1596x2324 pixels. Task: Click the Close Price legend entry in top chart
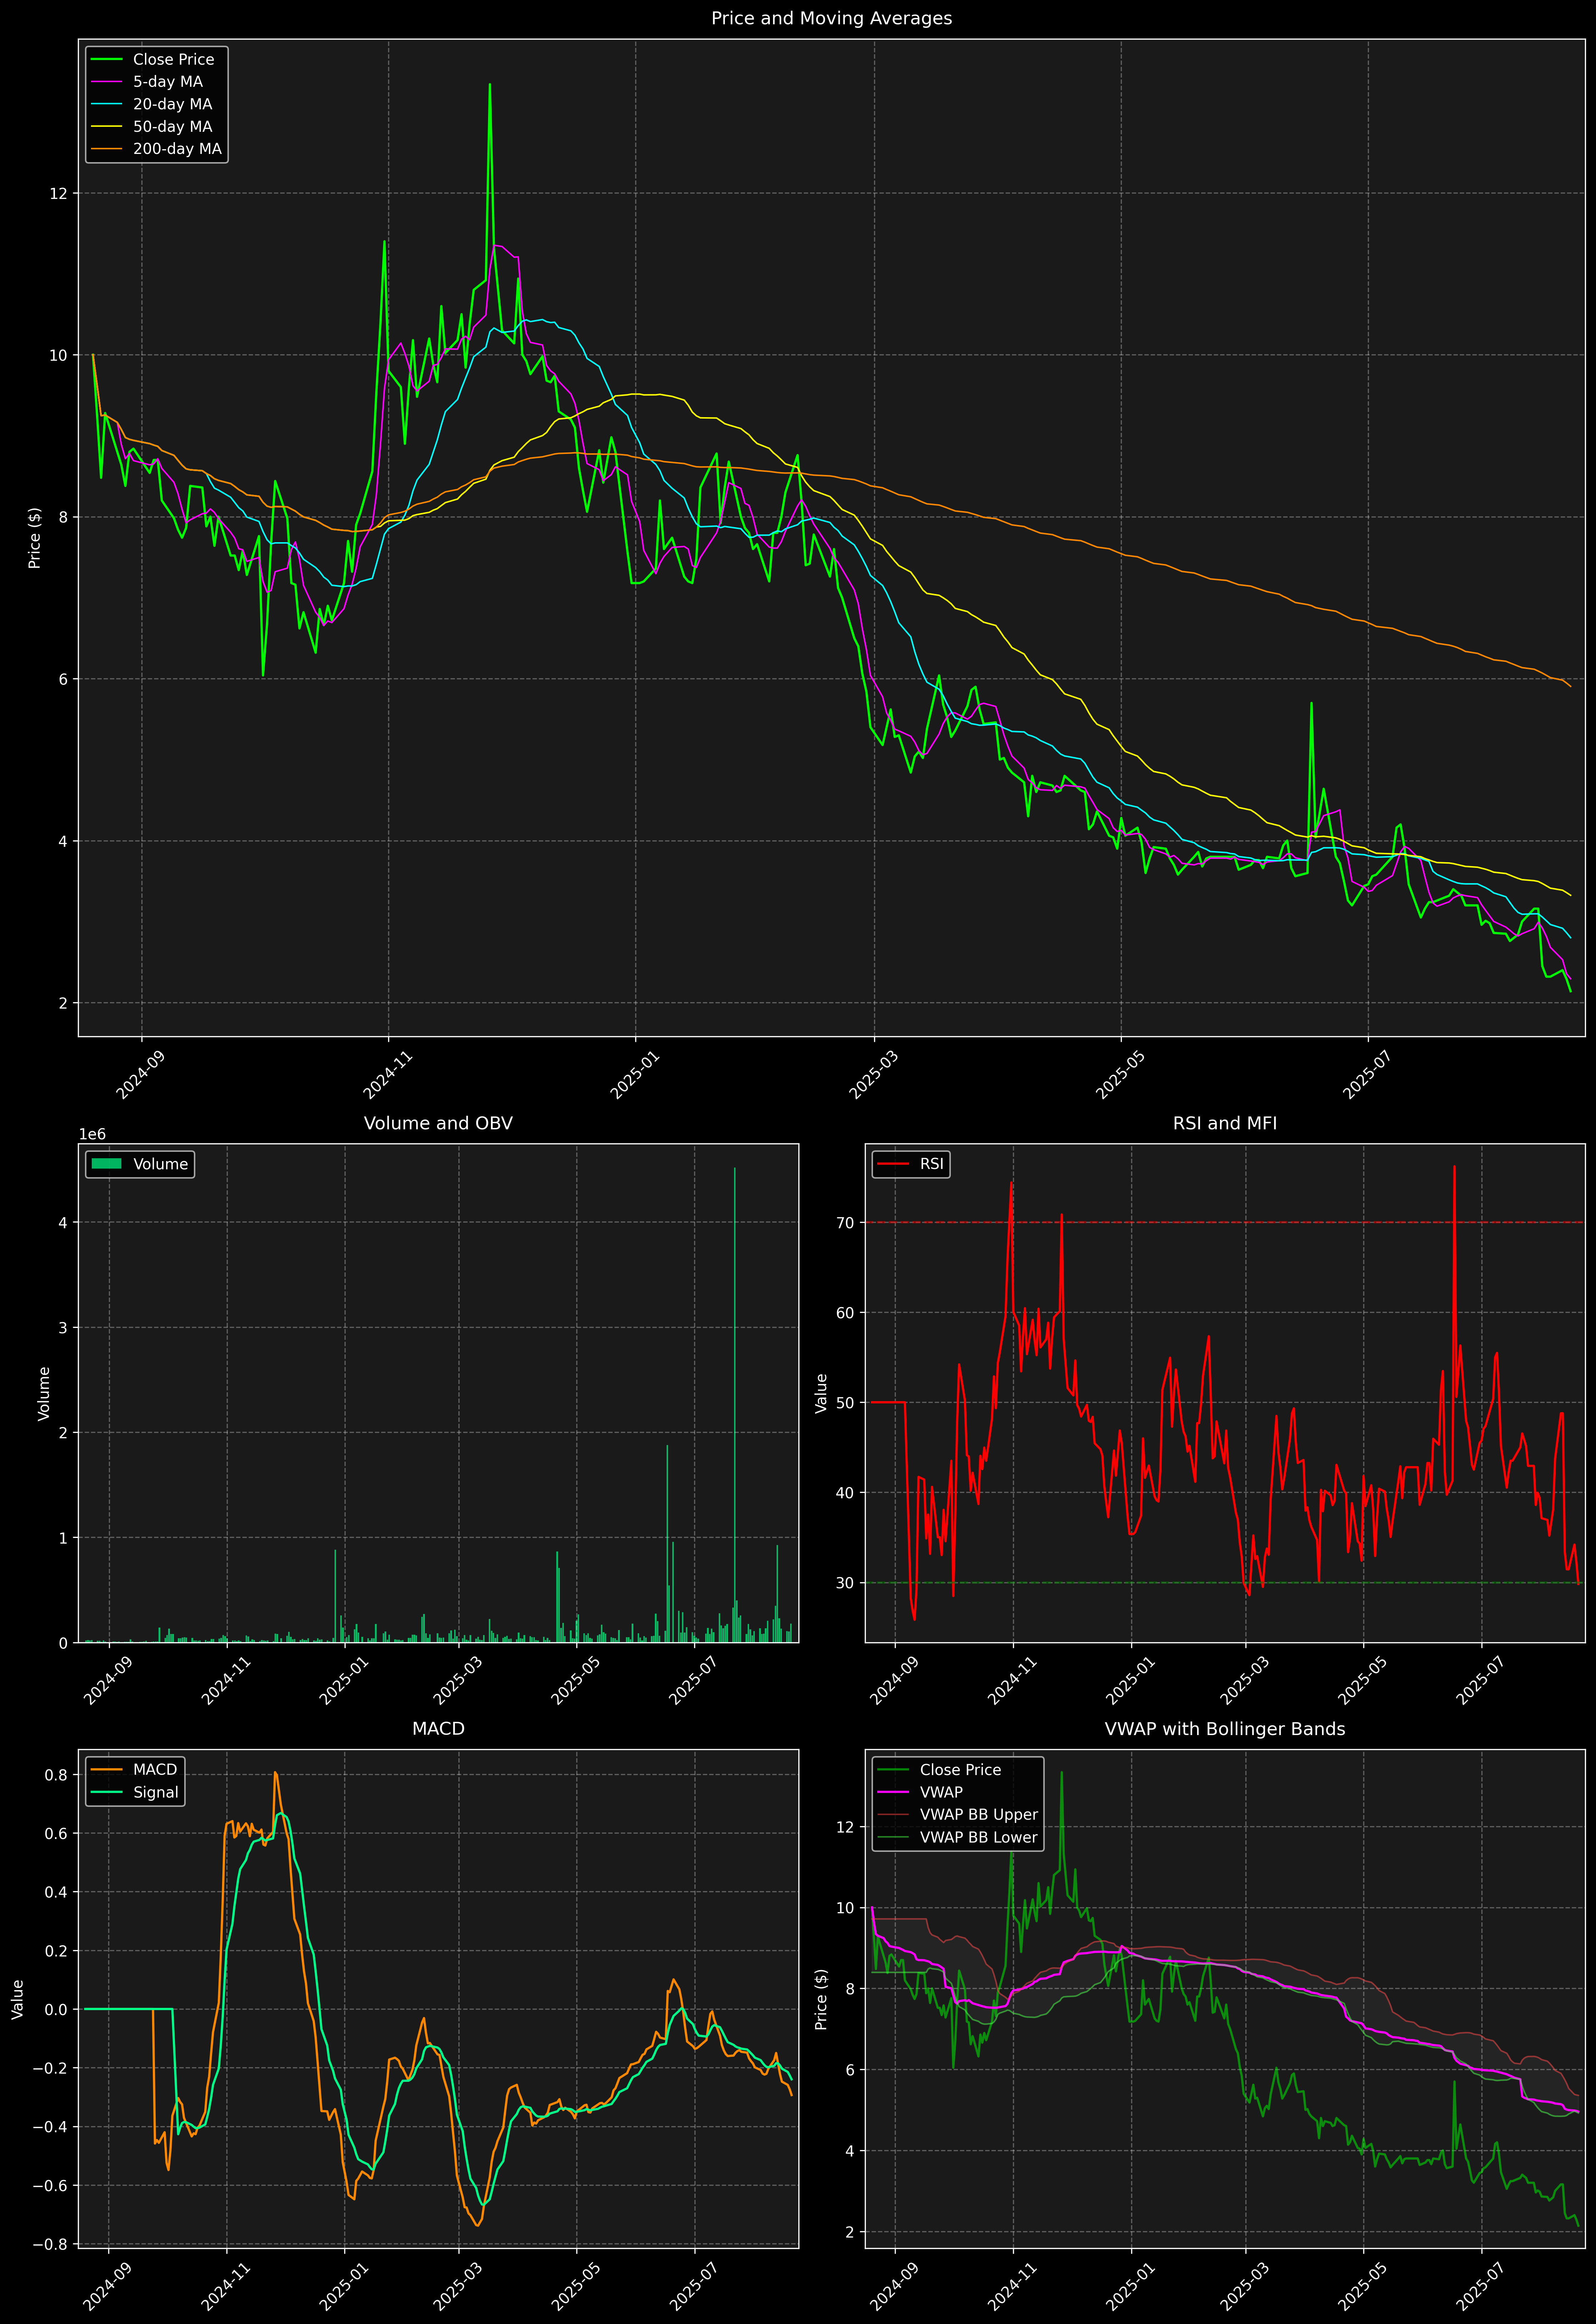173,59
